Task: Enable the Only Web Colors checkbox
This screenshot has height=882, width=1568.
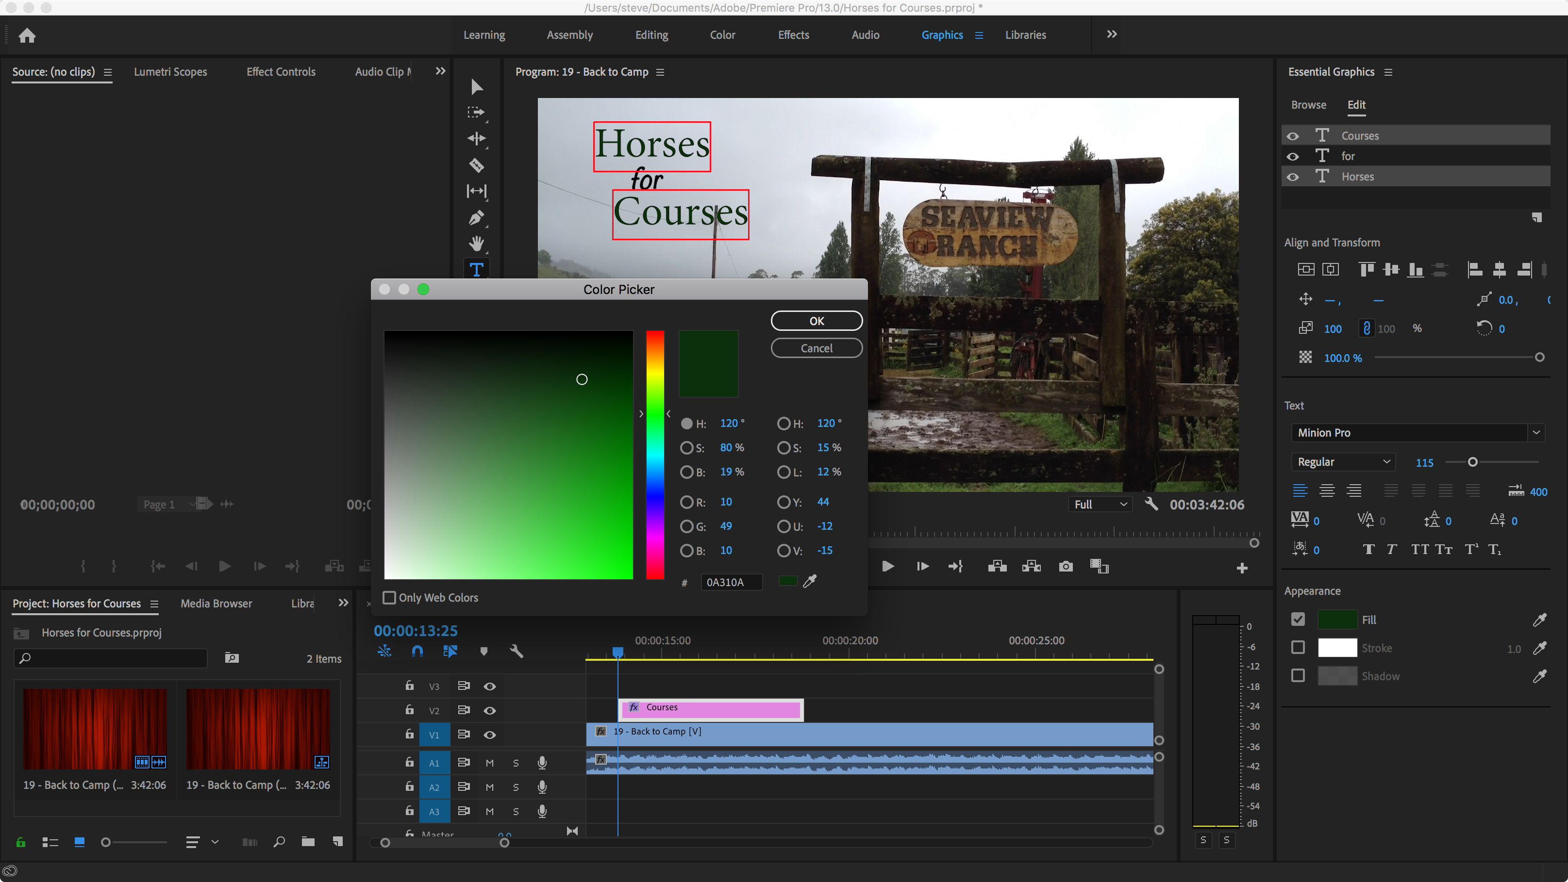Action: click(389, 597)
